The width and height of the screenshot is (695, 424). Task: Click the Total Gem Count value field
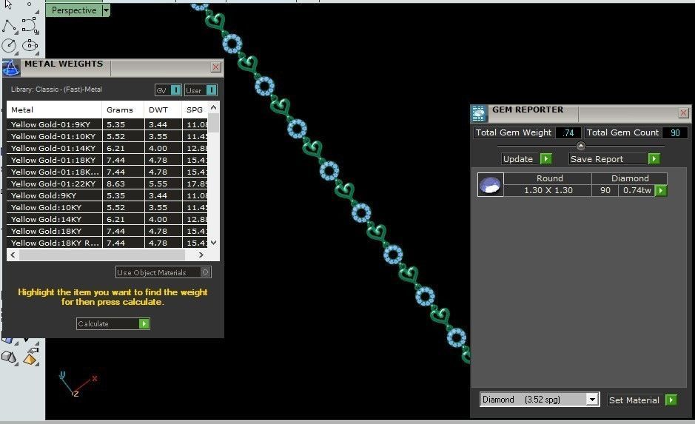(675, 132)
